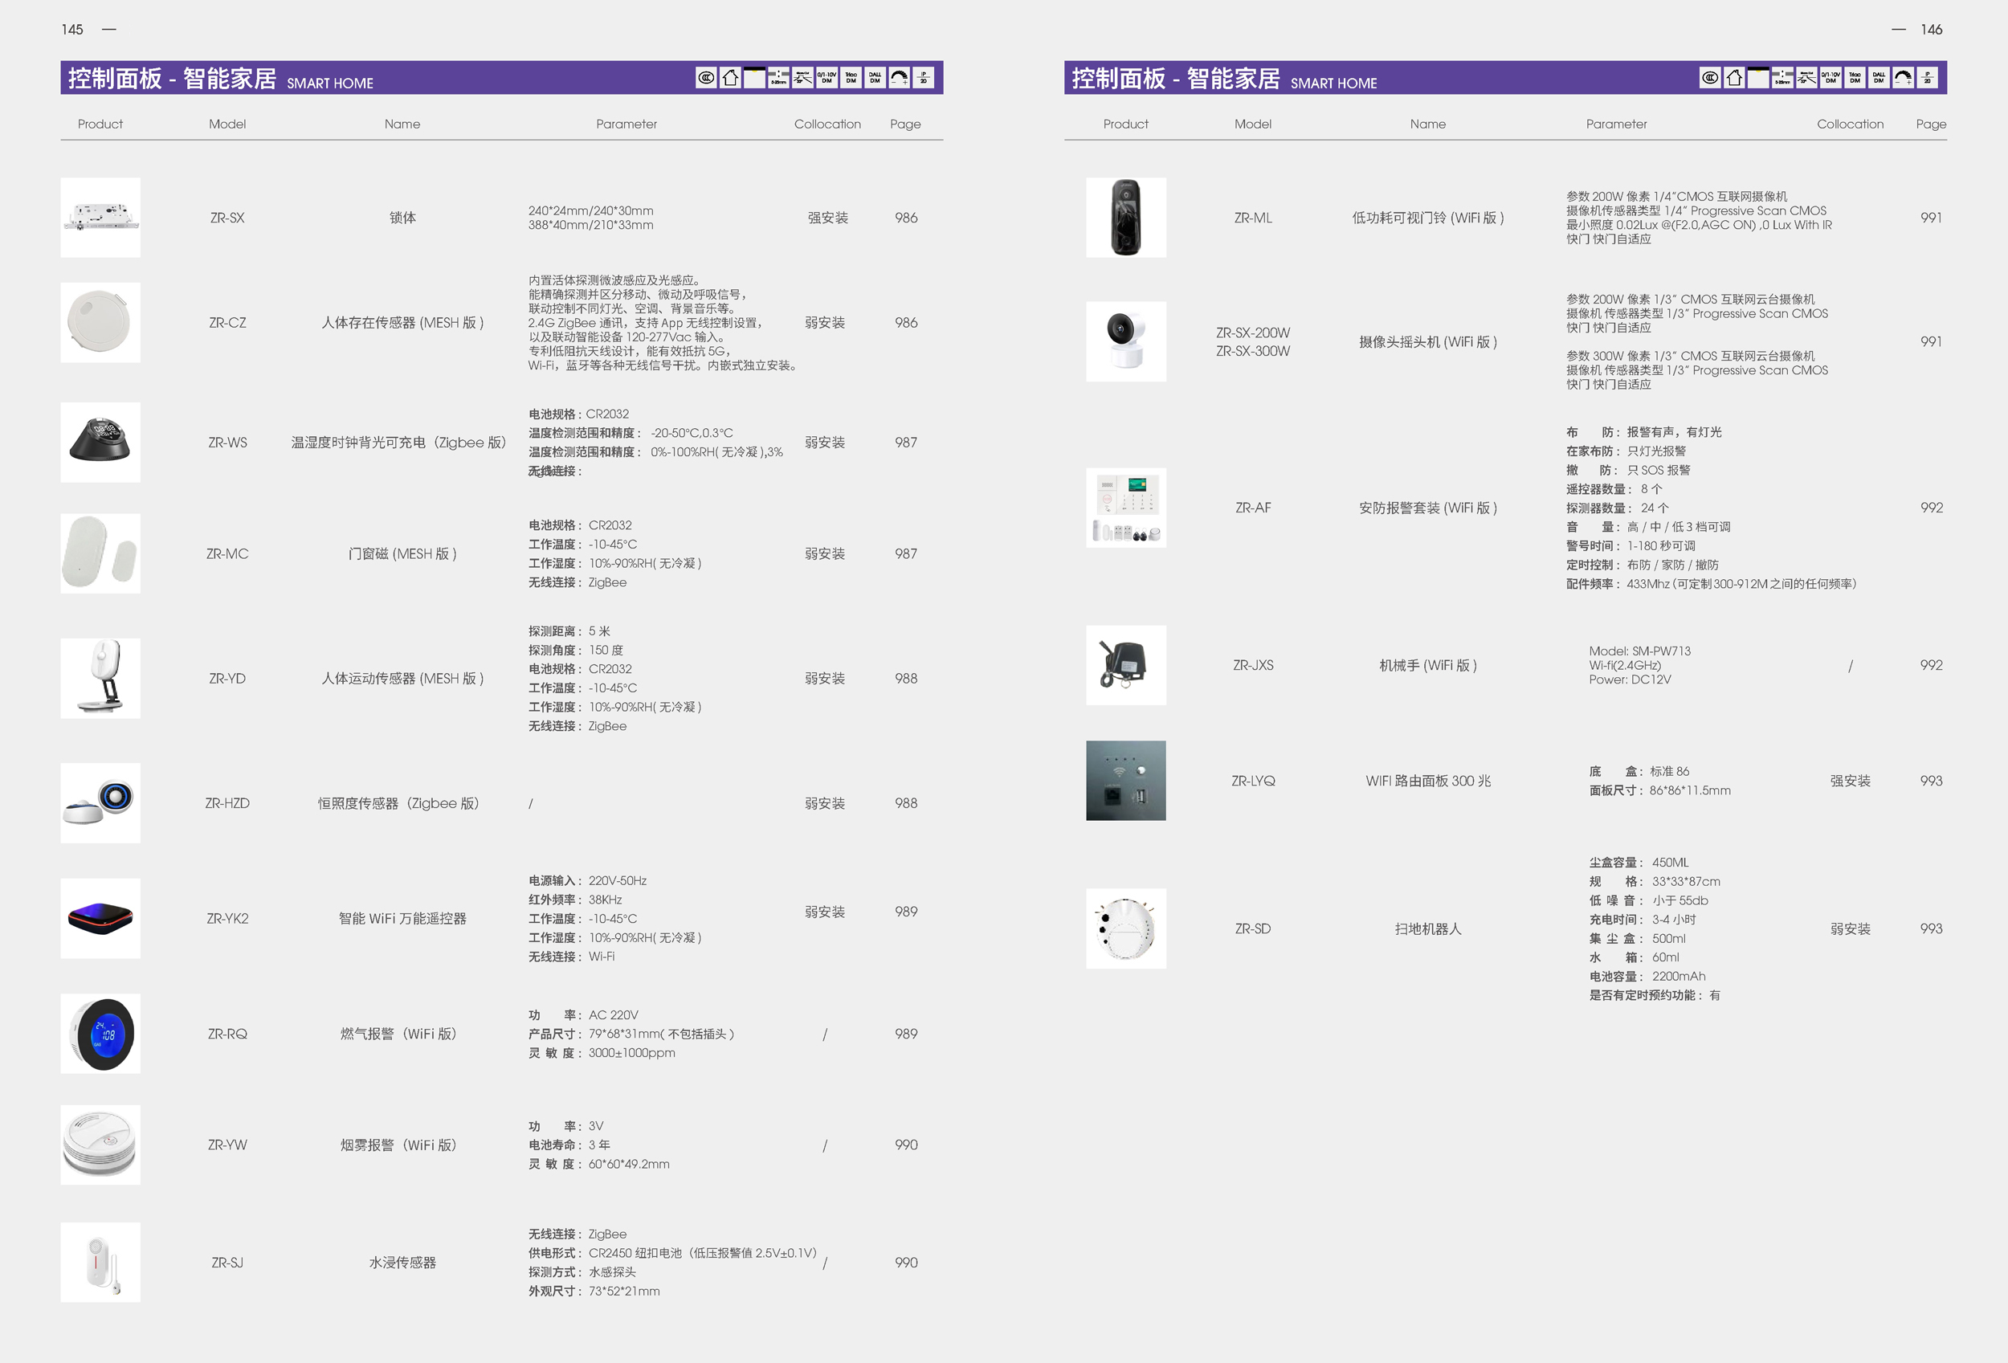The image size is (2008, 1363).
Task: Click the ZR-YK2 model label
Action: coord(227,918)
